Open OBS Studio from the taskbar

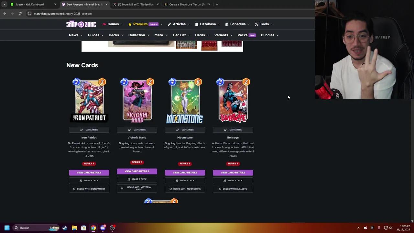[112, 228]
